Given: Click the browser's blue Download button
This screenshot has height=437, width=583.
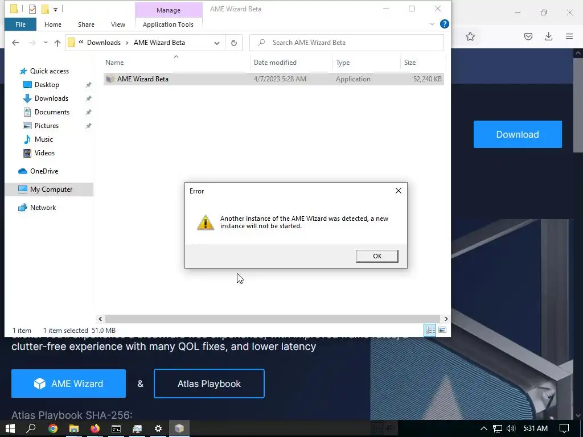Looking at the screenshot, I should pyautogui.click(x=518, y=134).
